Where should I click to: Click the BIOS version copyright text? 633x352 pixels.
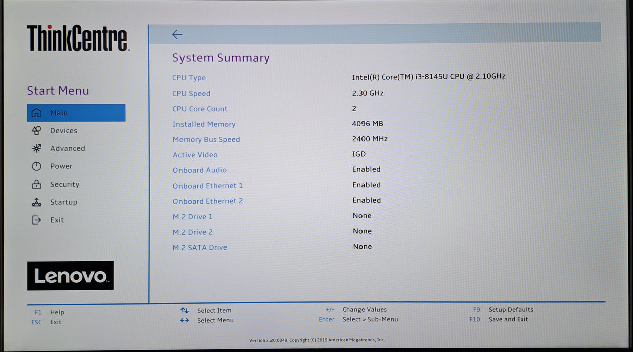tap(317, 340)
